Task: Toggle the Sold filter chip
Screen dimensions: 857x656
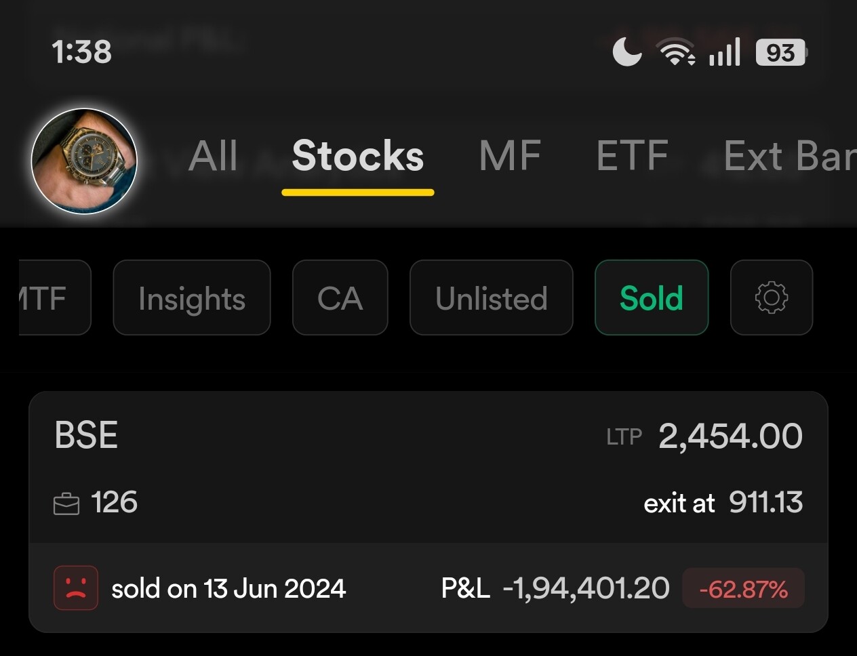Action: coord(652,298)
